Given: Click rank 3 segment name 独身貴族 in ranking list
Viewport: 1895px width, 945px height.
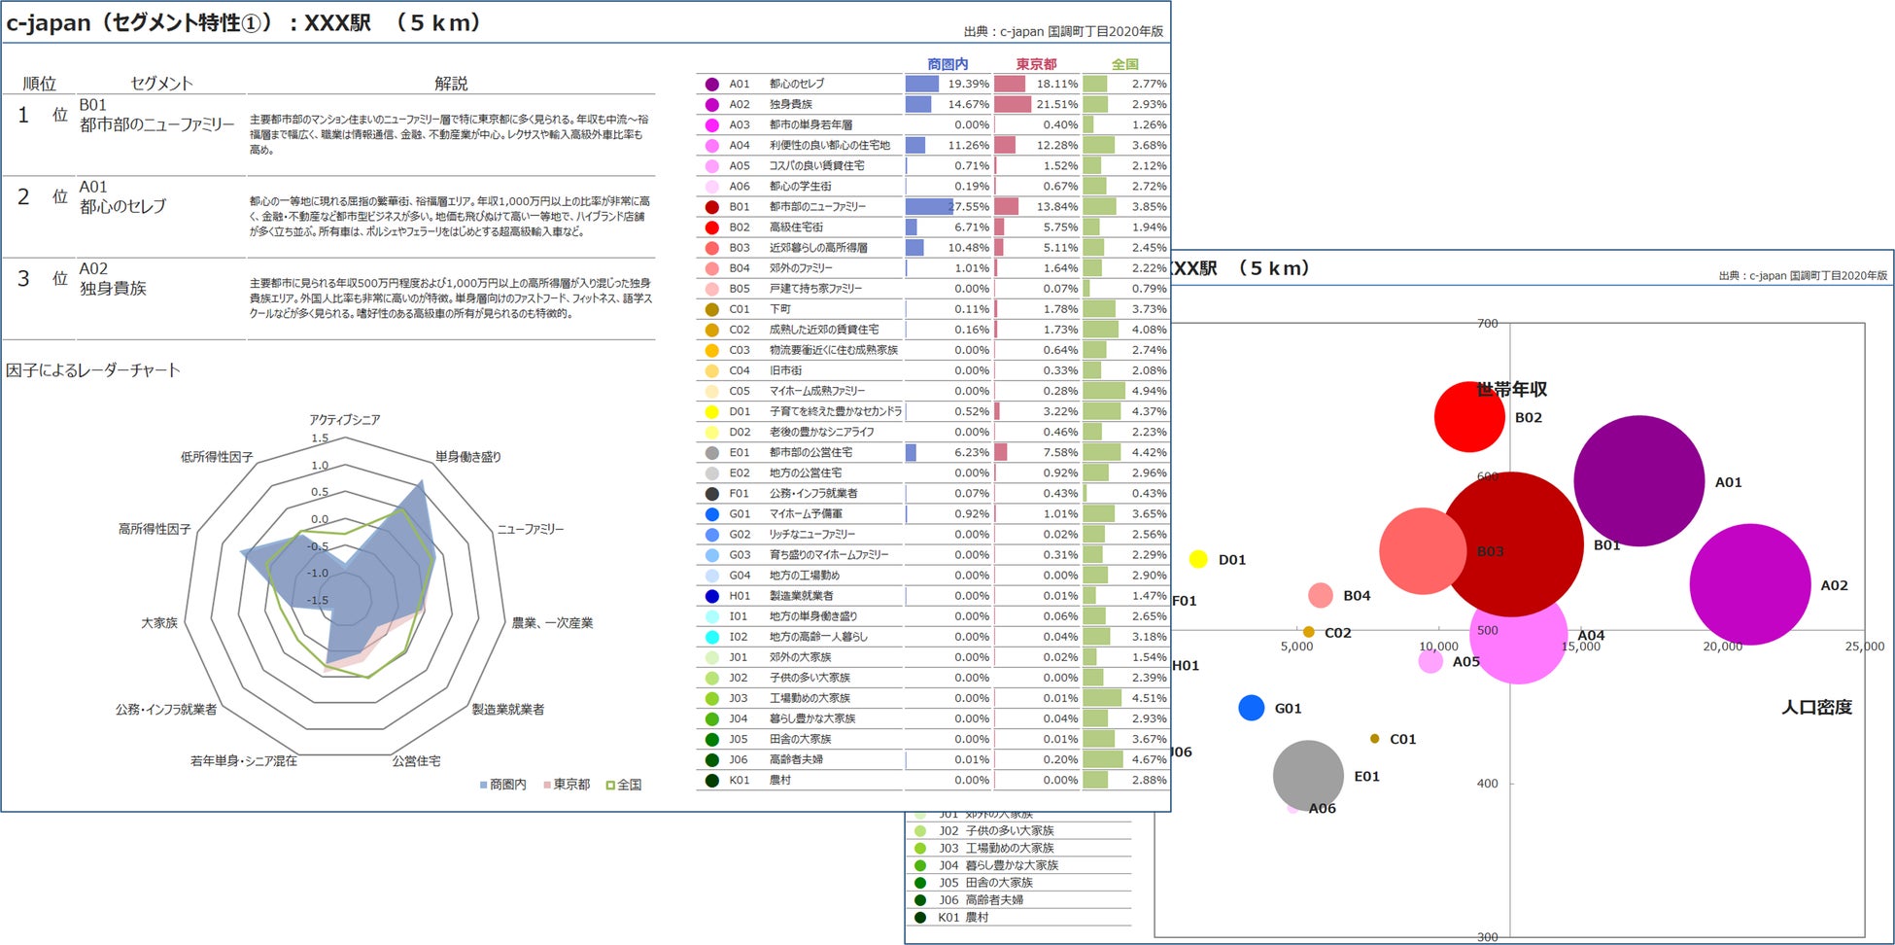Looking at the screenshot, I should click(113, 288).
